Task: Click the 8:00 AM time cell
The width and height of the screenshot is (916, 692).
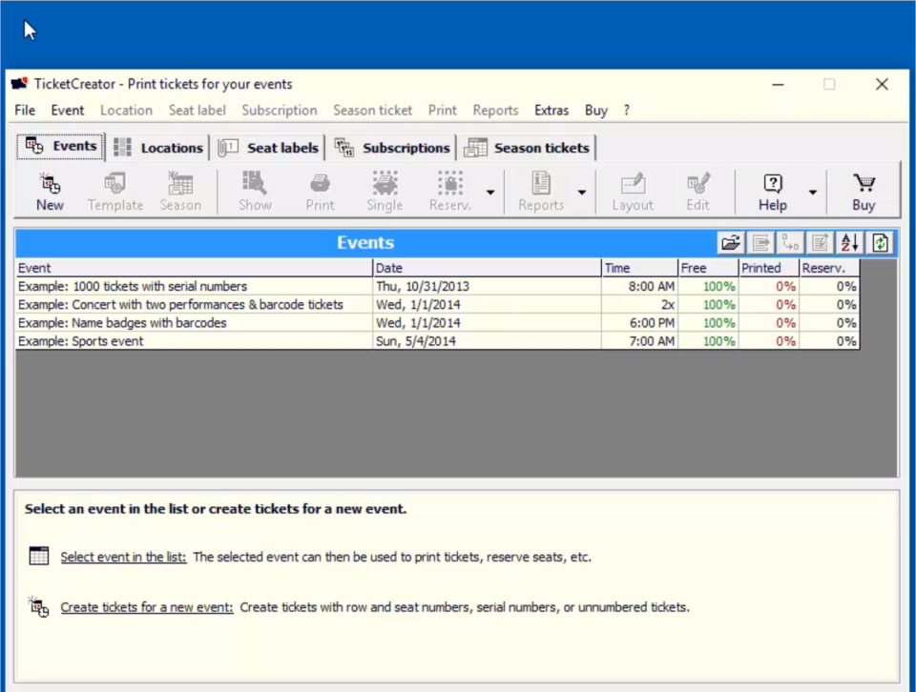Action: [x=639, y=287]
